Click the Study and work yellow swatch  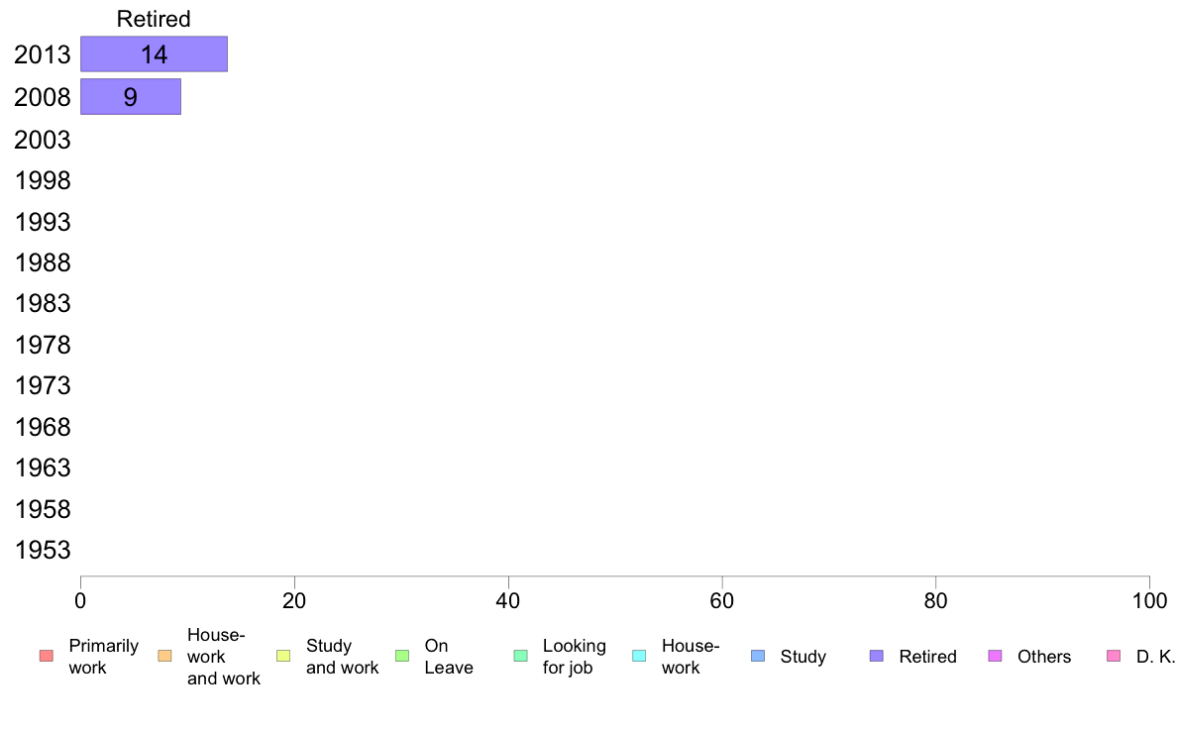(283, 656)
